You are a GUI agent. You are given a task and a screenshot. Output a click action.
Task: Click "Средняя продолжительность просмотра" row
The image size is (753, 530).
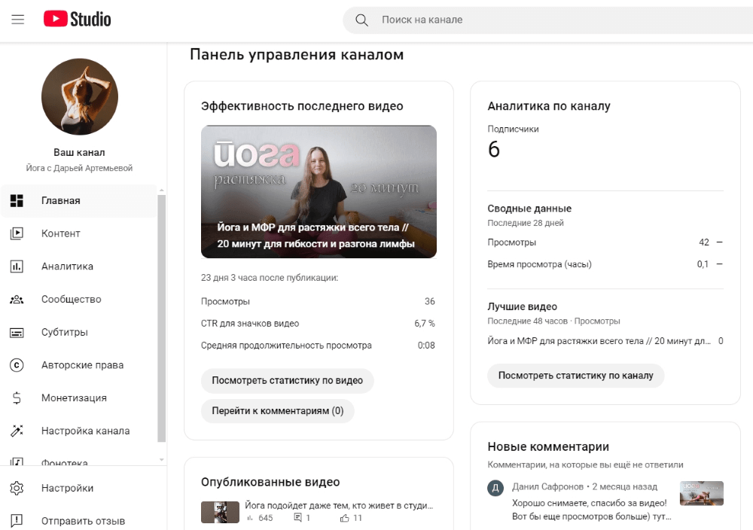pos(318,345)
